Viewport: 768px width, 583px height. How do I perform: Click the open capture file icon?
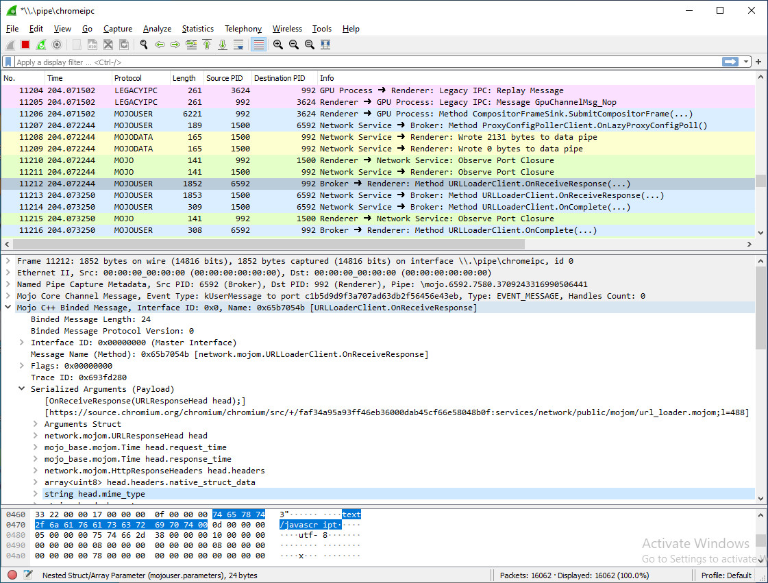(77, 45)
